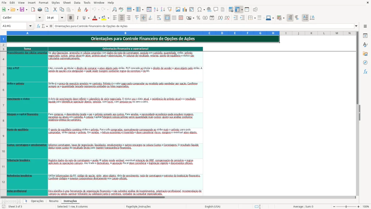Open the Sheet menu

click(67, 2)
